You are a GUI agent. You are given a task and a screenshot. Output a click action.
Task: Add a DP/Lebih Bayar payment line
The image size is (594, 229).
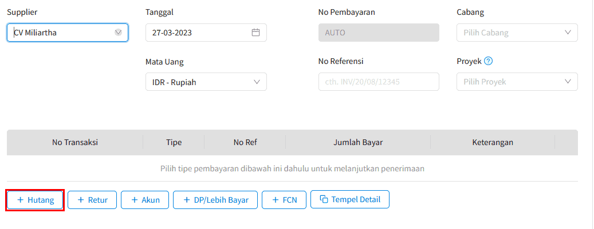click(215, 200)
